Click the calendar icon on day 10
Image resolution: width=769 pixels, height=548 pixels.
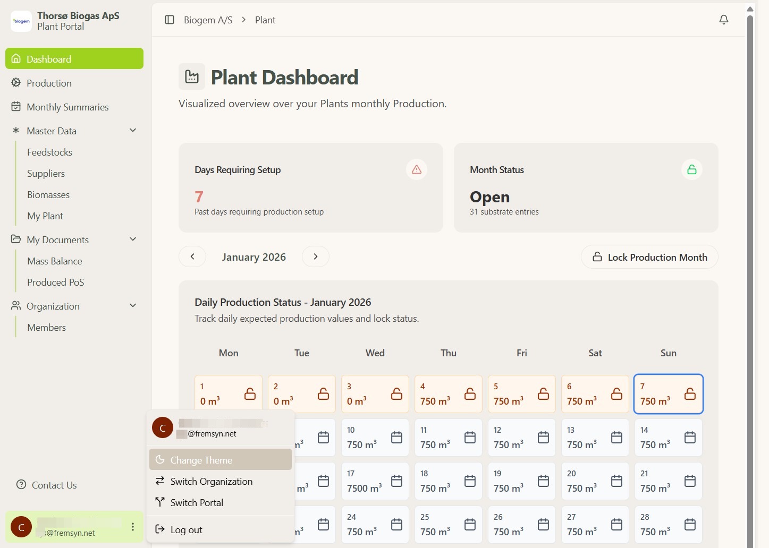point(396,438)
